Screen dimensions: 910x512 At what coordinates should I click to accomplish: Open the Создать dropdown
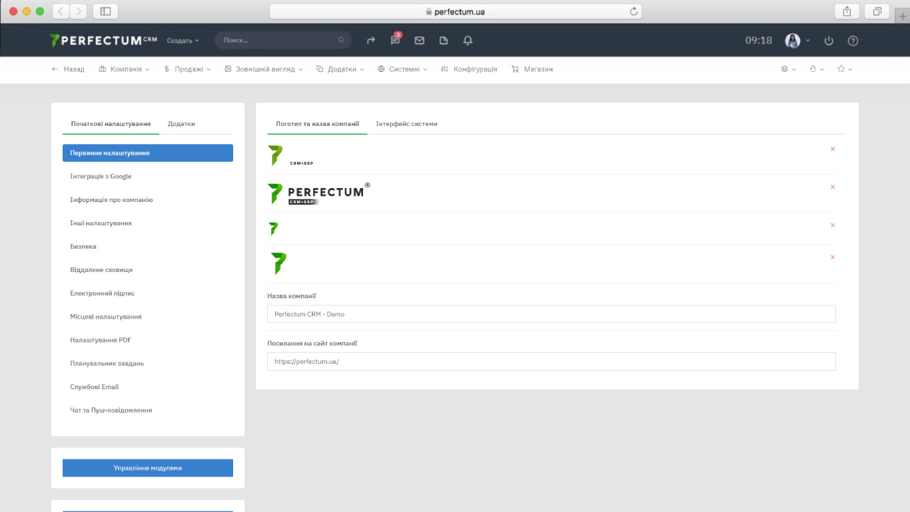tap(183, 41)
